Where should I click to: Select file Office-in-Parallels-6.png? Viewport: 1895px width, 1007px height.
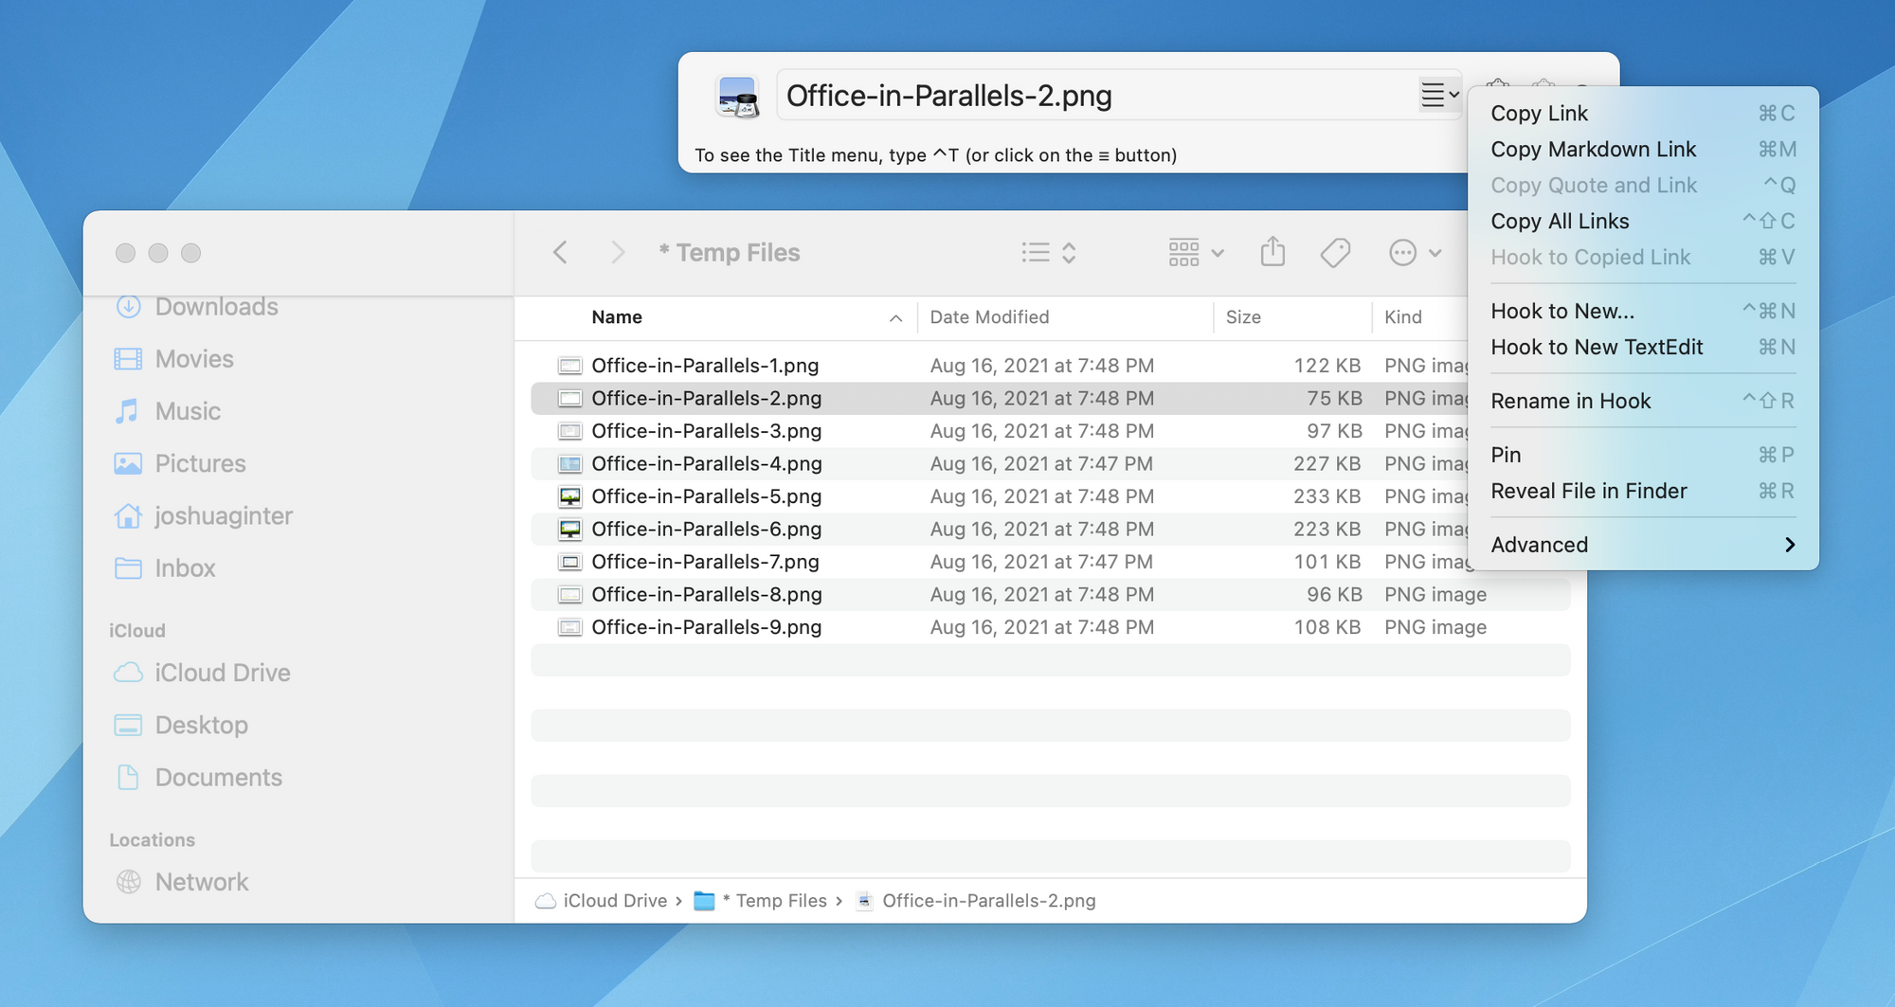coord(706,530)
